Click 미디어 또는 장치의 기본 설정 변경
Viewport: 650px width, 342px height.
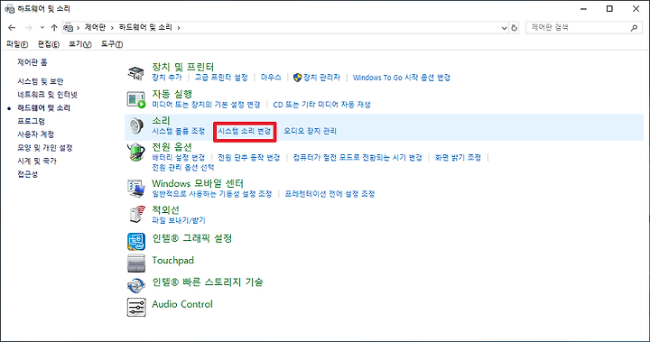(x=206, y=105)
